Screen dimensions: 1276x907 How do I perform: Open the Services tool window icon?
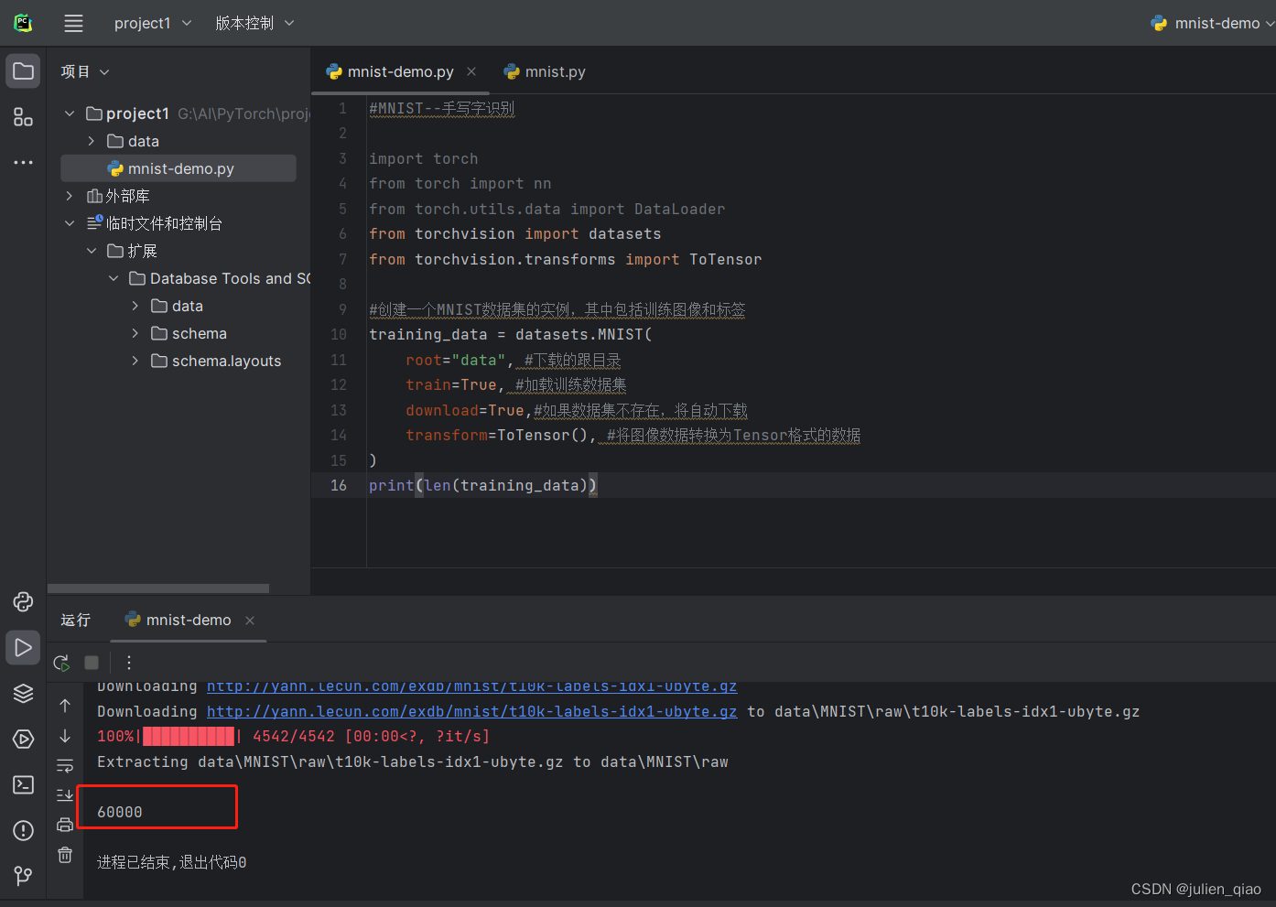click(x=23, y=739)
